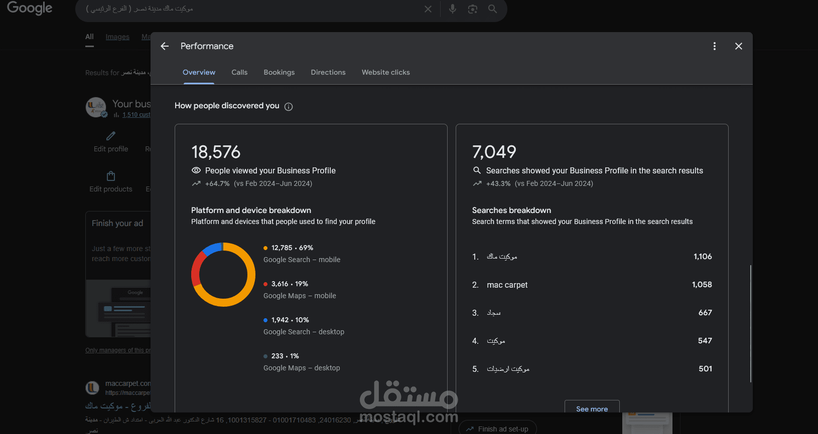
Task: Click the Finish your ad preview thumbnail
Action: pyautogui.click(x=118, y=308)
